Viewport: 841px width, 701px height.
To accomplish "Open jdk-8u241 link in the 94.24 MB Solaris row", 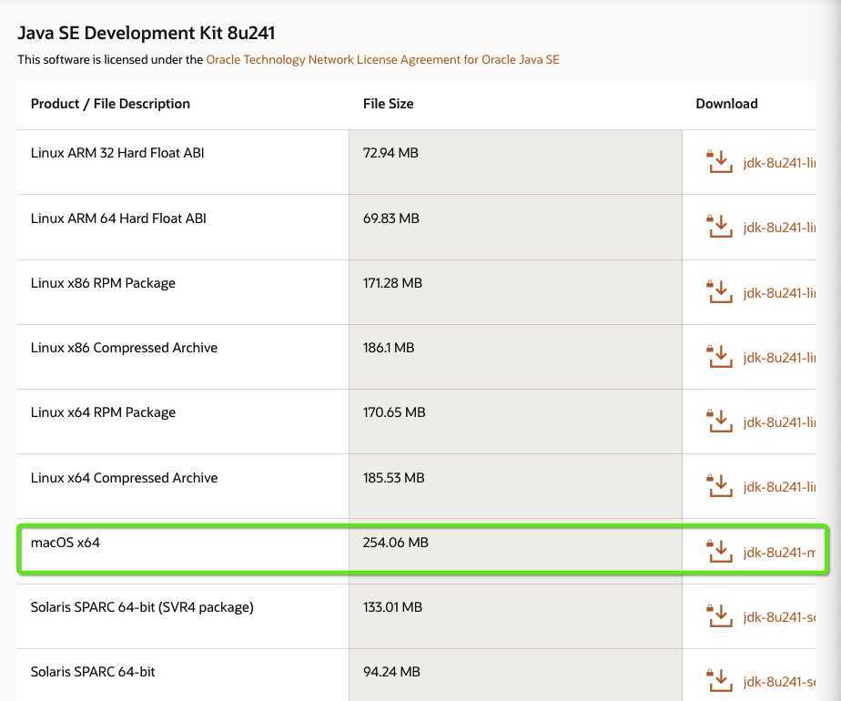I will 779,682.
